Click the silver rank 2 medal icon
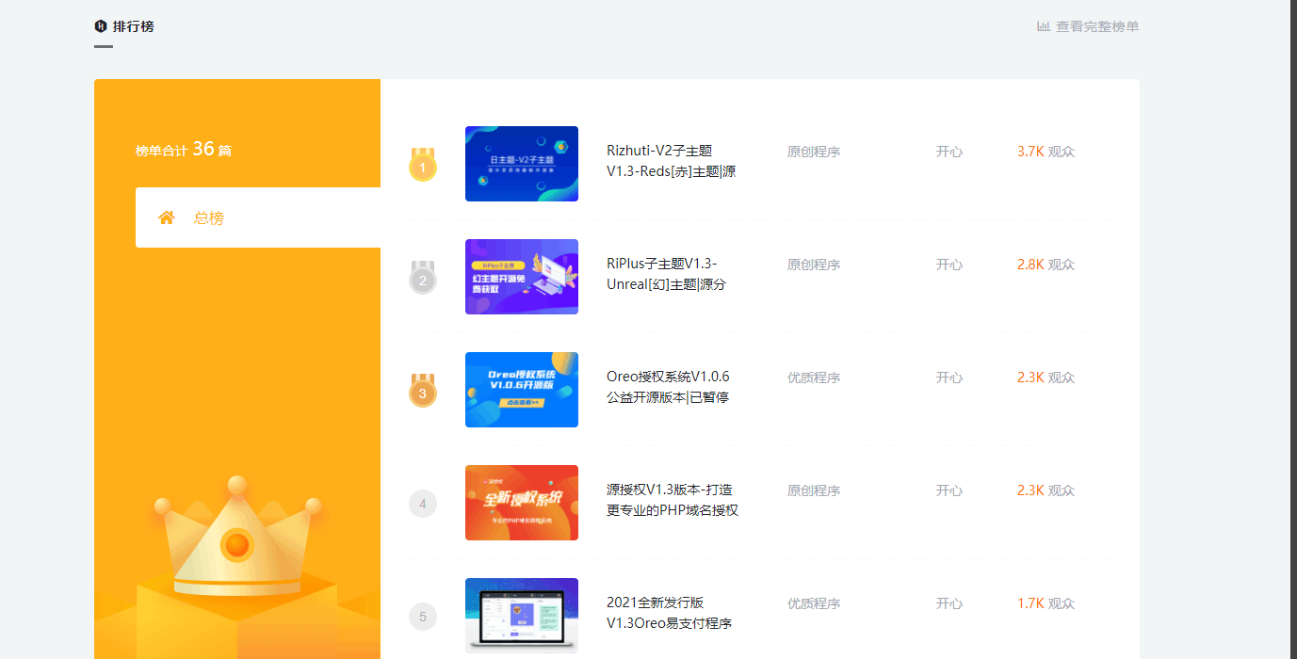The height and width of the screenshot is (659, 1297). (422, 279)
